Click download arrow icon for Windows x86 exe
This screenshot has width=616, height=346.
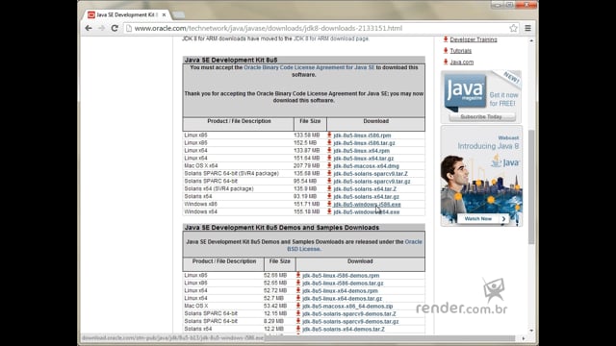coord(329,204)
